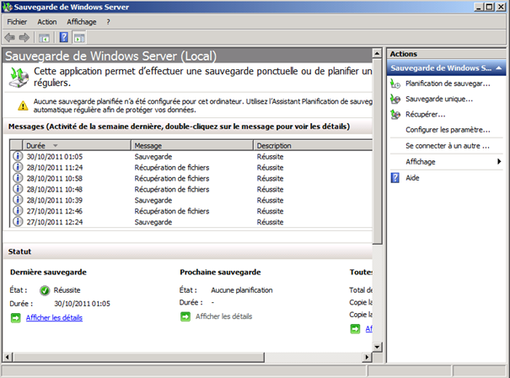This screenshot has width=510, height=378.
Task: Click the Planification de sauvegarde icon
Action: click(x=395, y=84)
